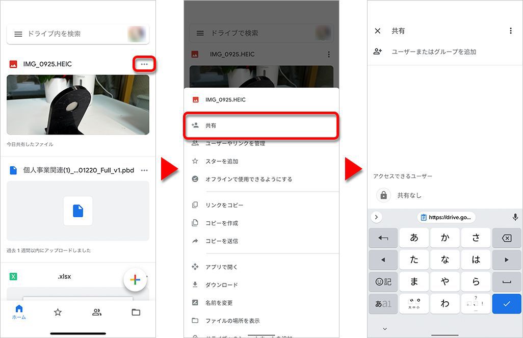
Task: Choose コピーを作成 in the menu
Action: point(261,223)
